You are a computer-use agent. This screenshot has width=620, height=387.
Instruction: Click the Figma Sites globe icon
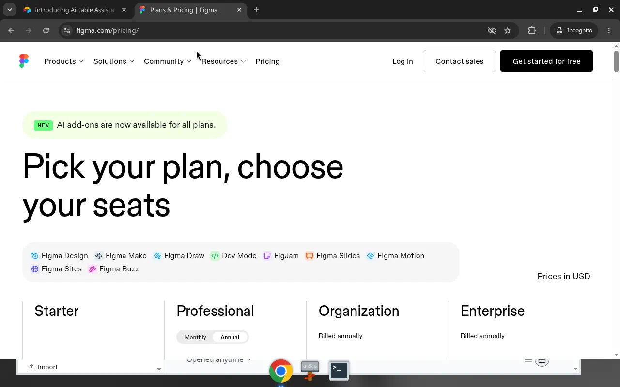pos(35,269)
